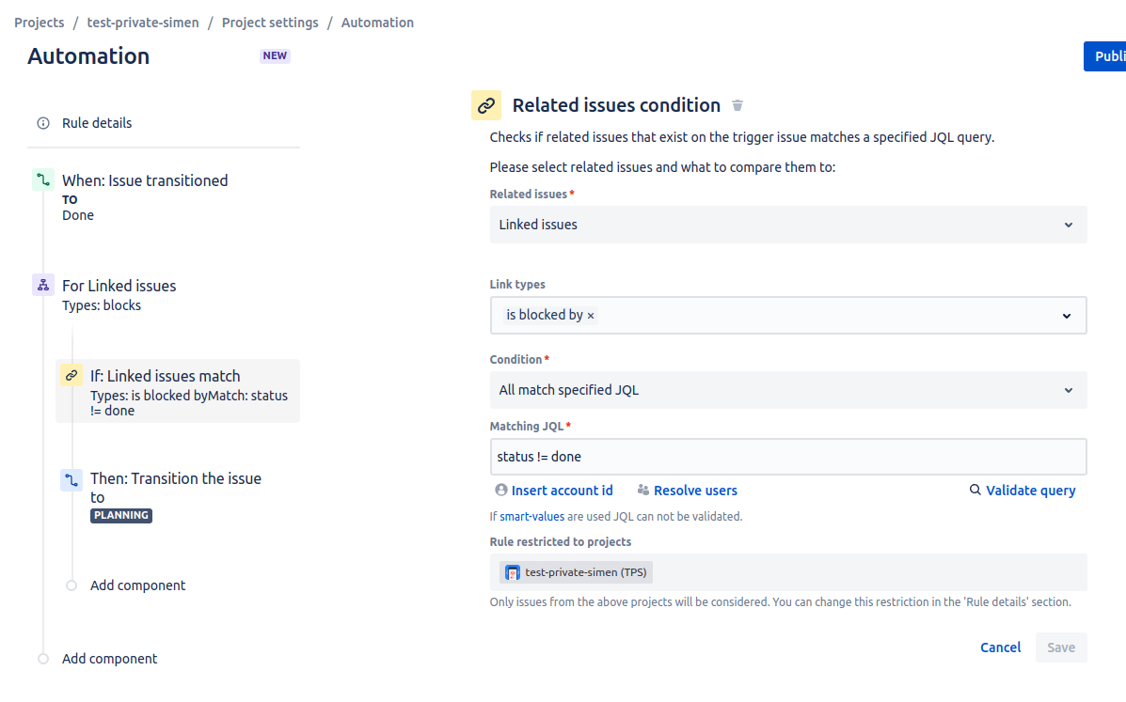Screen dimensions: 1126x702
Task: Open the Condition dropdown
Action: (787, 390)
